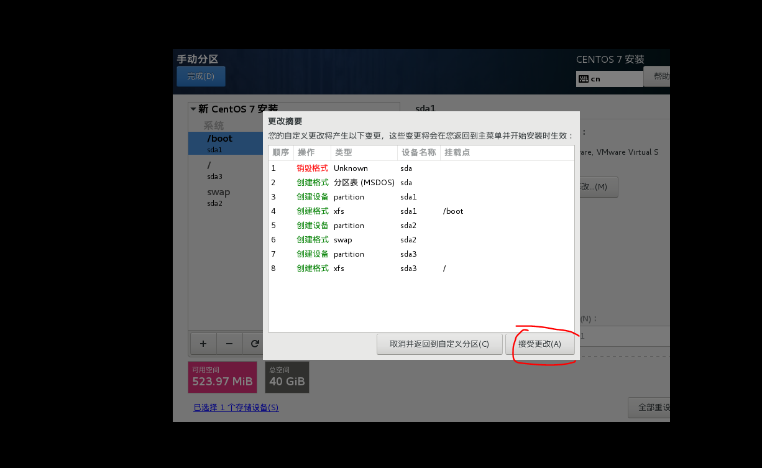Click the 操作 column header
The image size is (762, 468).
[x=312, y=152]
